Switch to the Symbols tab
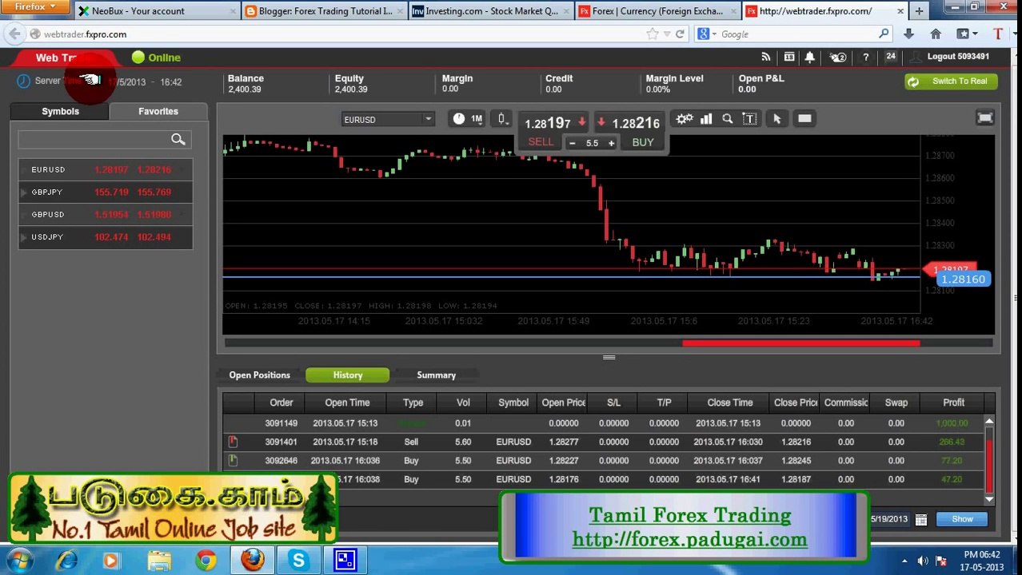The height and width of the screenshot is (575, 1022). tap(60, 112)
